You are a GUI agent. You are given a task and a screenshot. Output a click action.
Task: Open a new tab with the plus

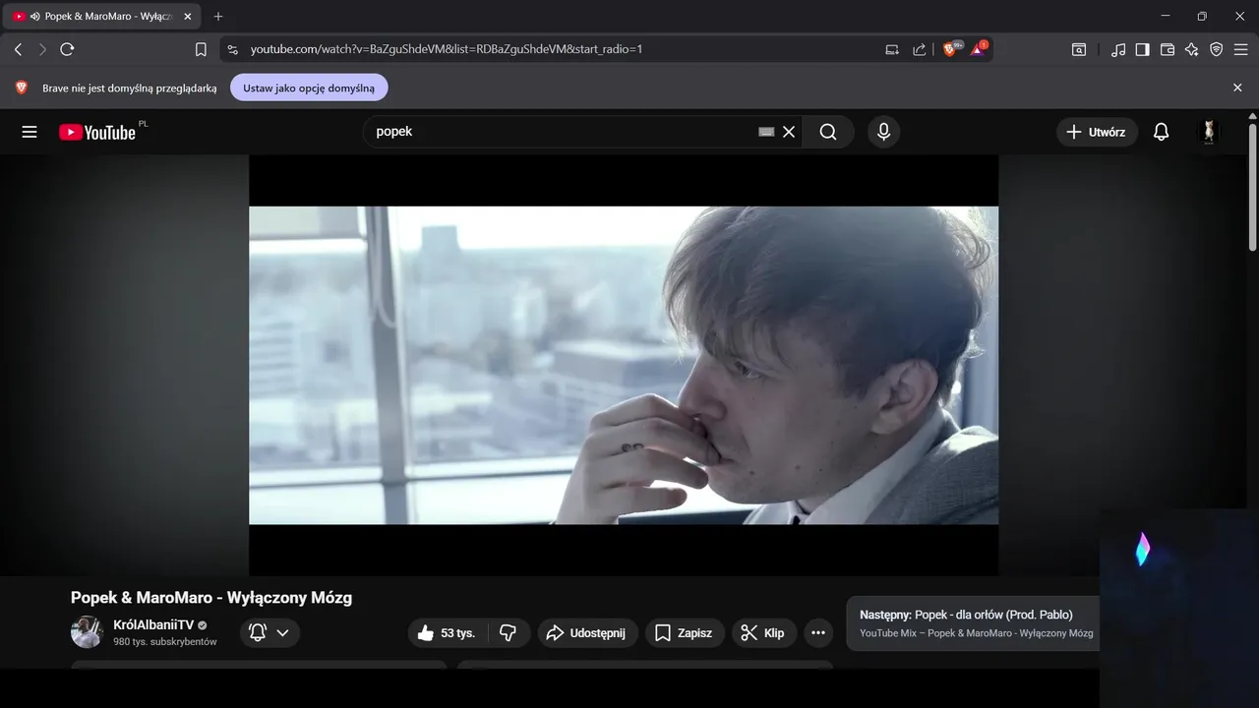point(218,17)
